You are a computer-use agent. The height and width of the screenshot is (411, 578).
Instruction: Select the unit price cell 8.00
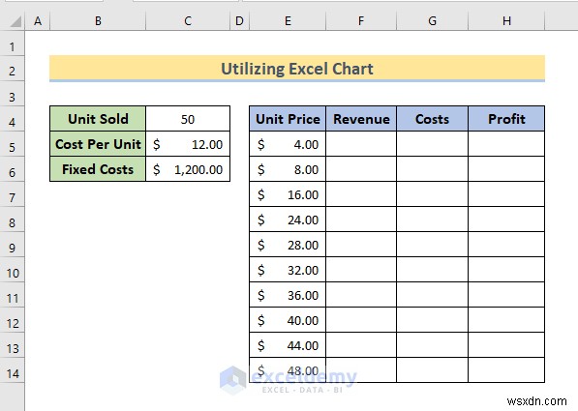point(288,169)
